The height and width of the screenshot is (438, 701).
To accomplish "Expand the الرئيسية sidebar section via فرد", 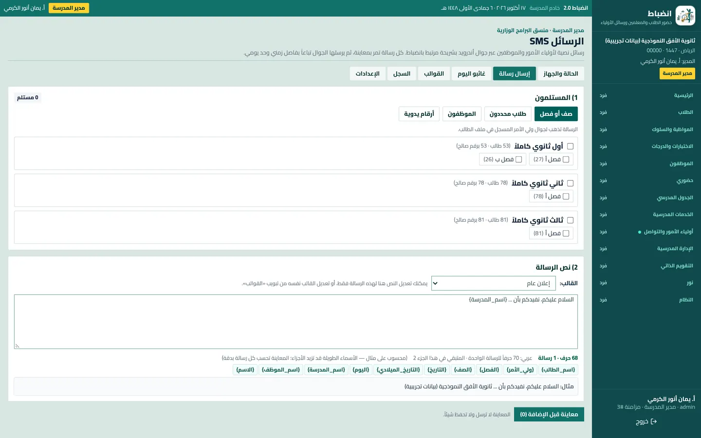I will [x=603, y=95].
